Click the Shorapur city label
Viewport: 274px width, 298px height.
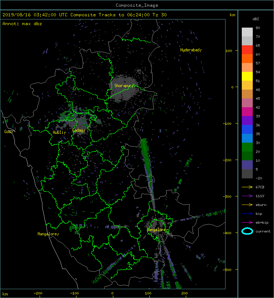(x=124, y=86)
